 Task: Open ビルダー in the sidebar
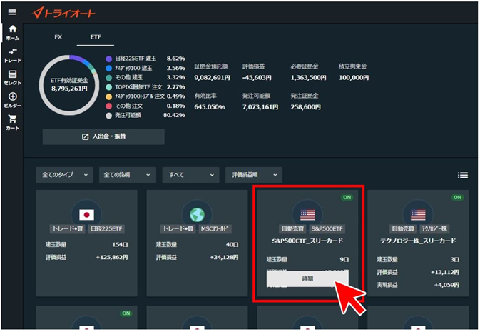pos(13,100)
